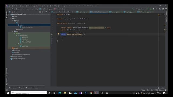Select HomePage in project tree
173x97 pixels.
[24, 38]
